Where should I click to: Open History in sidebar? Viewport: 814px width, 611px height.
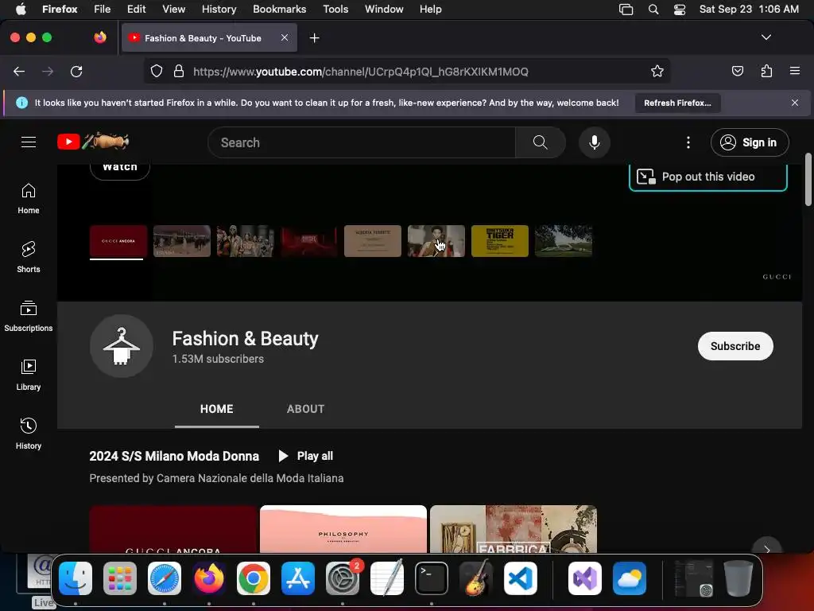pos(29,434)
